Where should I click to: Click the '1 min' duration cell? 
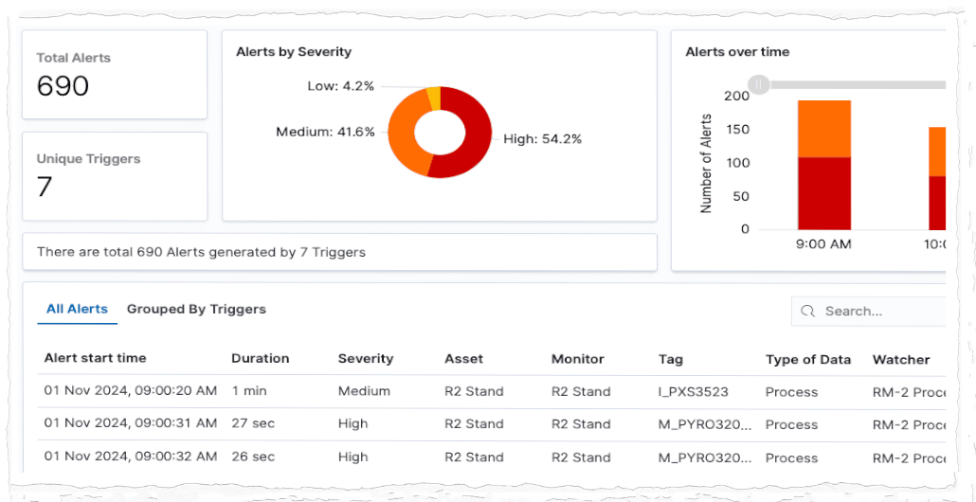[x=249, y=391]
